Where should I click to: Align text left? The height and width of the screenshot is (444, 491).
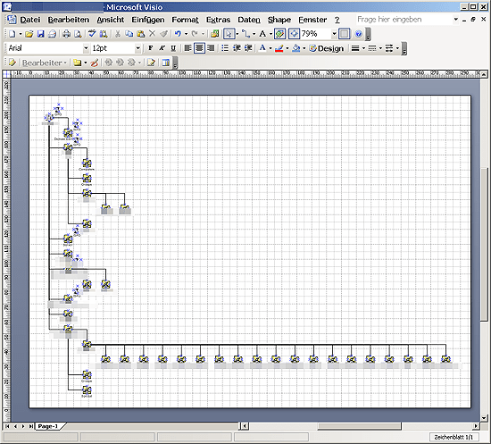coord(187,48)
